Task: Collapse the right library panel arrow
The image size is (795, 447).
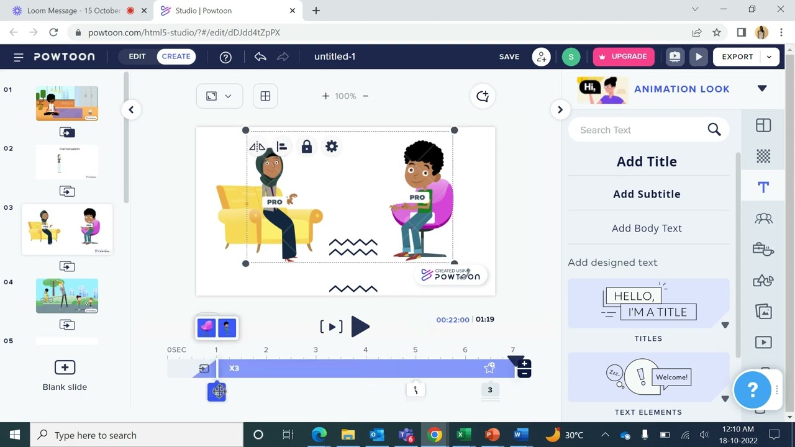Action: tap(560, 110)
